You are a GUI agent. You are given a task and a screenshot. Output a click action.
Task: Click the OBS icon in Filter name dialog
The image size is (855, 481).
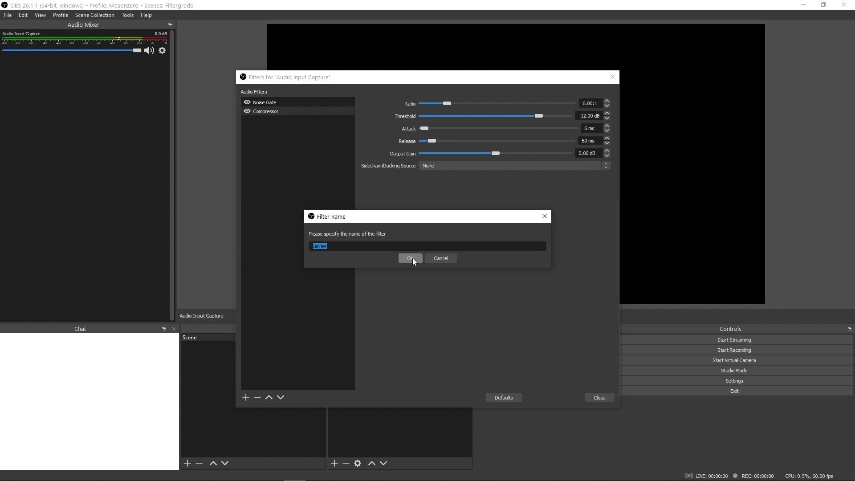[311, 216]
